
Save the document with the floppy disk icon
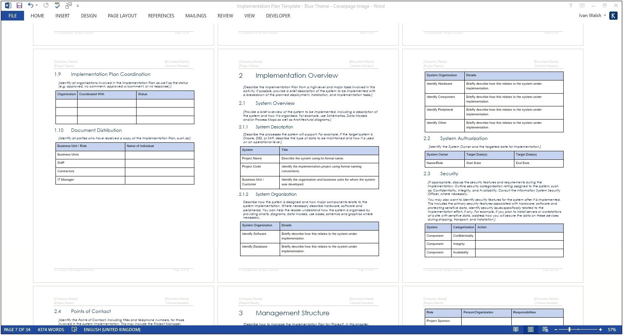coord(19,5)
